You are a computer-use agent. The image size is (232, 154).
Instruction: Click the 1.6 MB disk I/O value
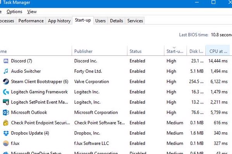point(197,133)
